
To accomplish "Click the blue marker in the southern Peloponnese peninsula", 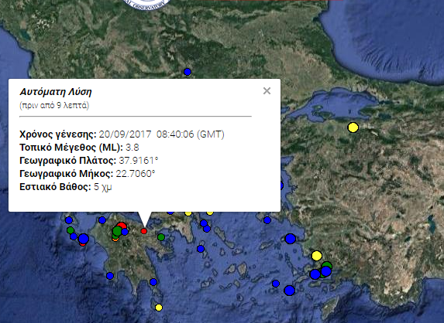I will click(x=153, y=282).
